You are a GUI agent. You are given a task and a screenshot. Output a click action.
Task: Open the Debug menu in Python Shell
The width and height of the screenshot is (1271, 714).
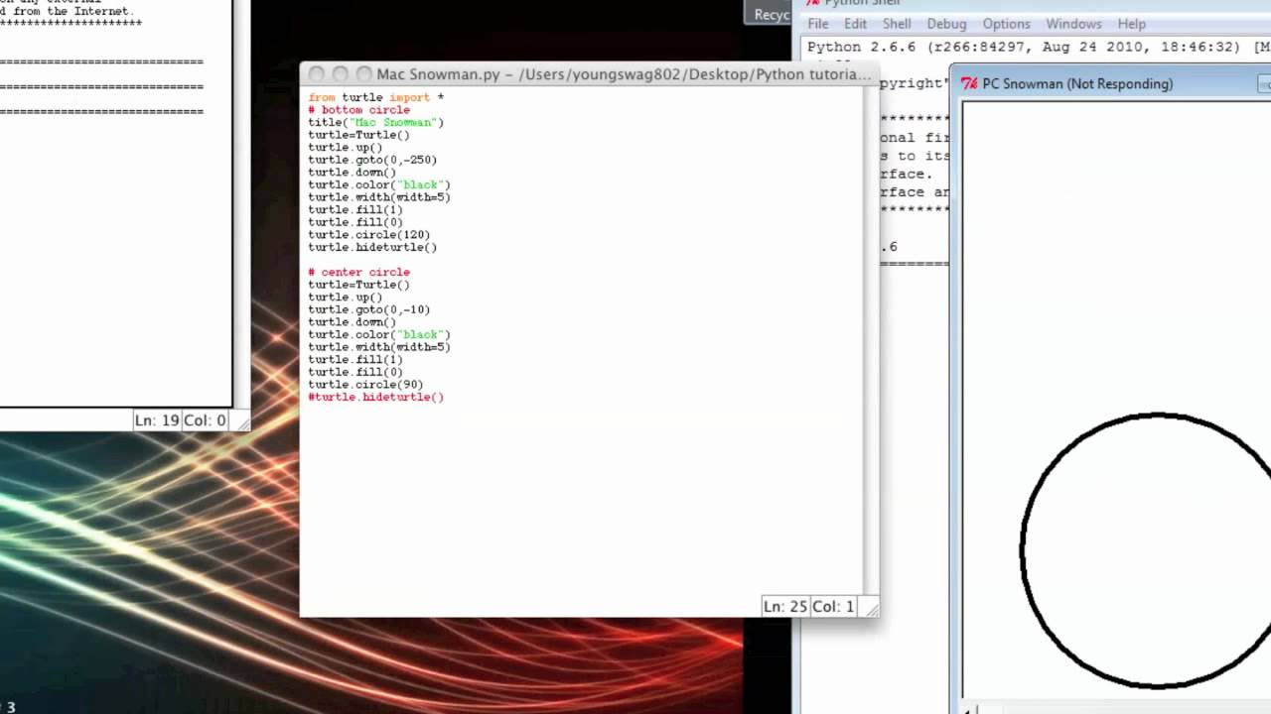(x=946, y=24)
